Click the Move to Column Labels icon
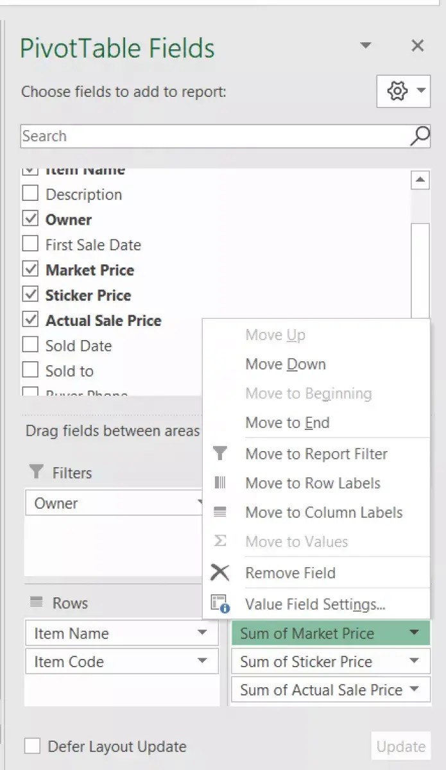This screenshot has height=770, width=446. 221,513
